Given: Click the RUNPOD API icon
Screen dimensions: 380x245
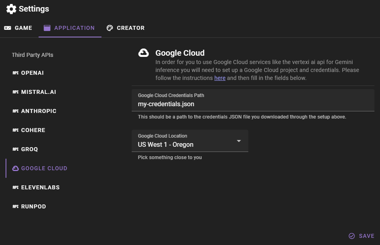Looking at the screenshot, I should pyautogui.click(x=16, y=206).
